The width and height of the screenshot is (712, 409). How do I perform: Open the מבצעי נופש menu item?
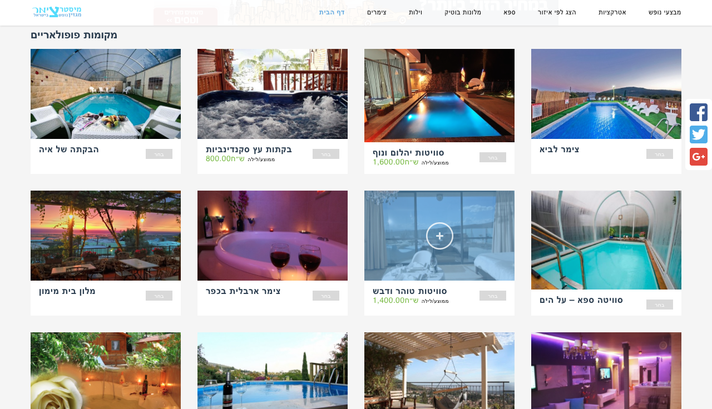coord(665,12)
